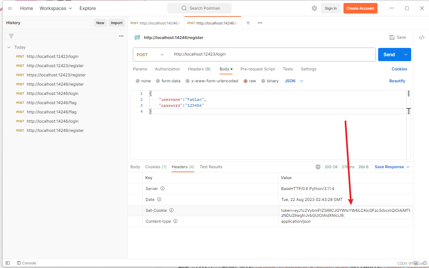Image resolution: width=429 pixels, height=268 pixels.
Task: Click the New button in History
Action: (x=100, y=23)
